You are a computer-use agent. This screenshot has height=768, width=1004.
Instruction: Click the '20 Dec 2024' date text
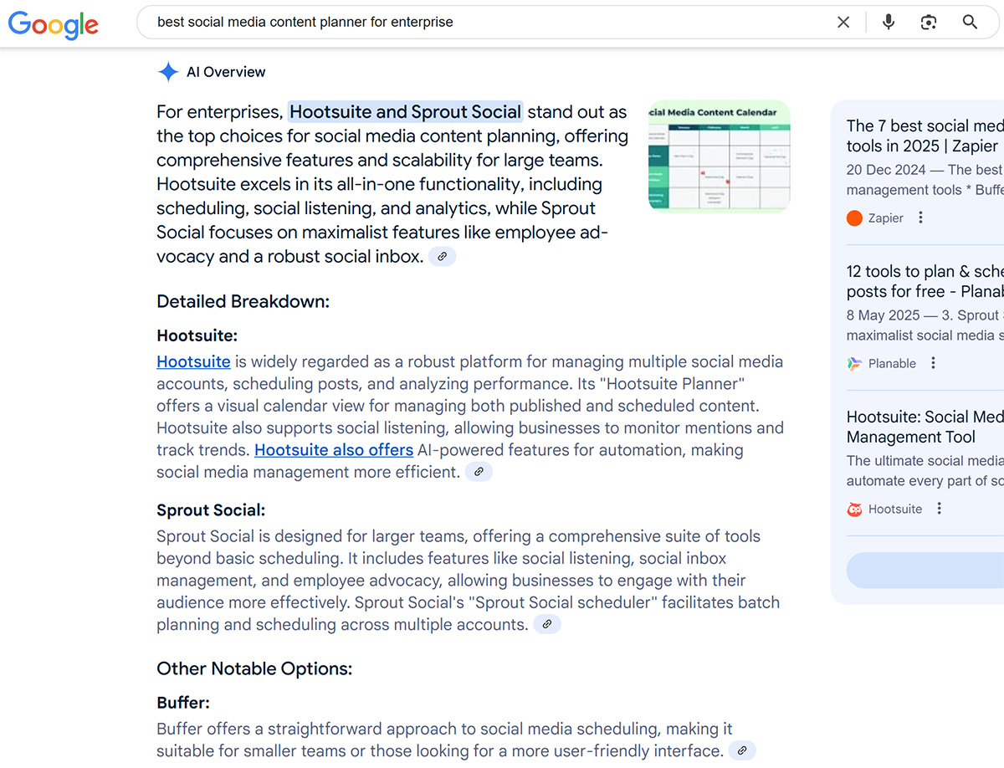[885, 170]
